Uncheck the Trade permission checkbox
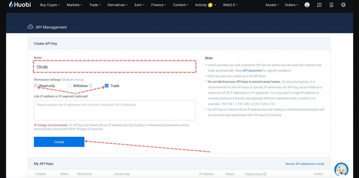Screen dimensions: 359x178 point(107,86)
